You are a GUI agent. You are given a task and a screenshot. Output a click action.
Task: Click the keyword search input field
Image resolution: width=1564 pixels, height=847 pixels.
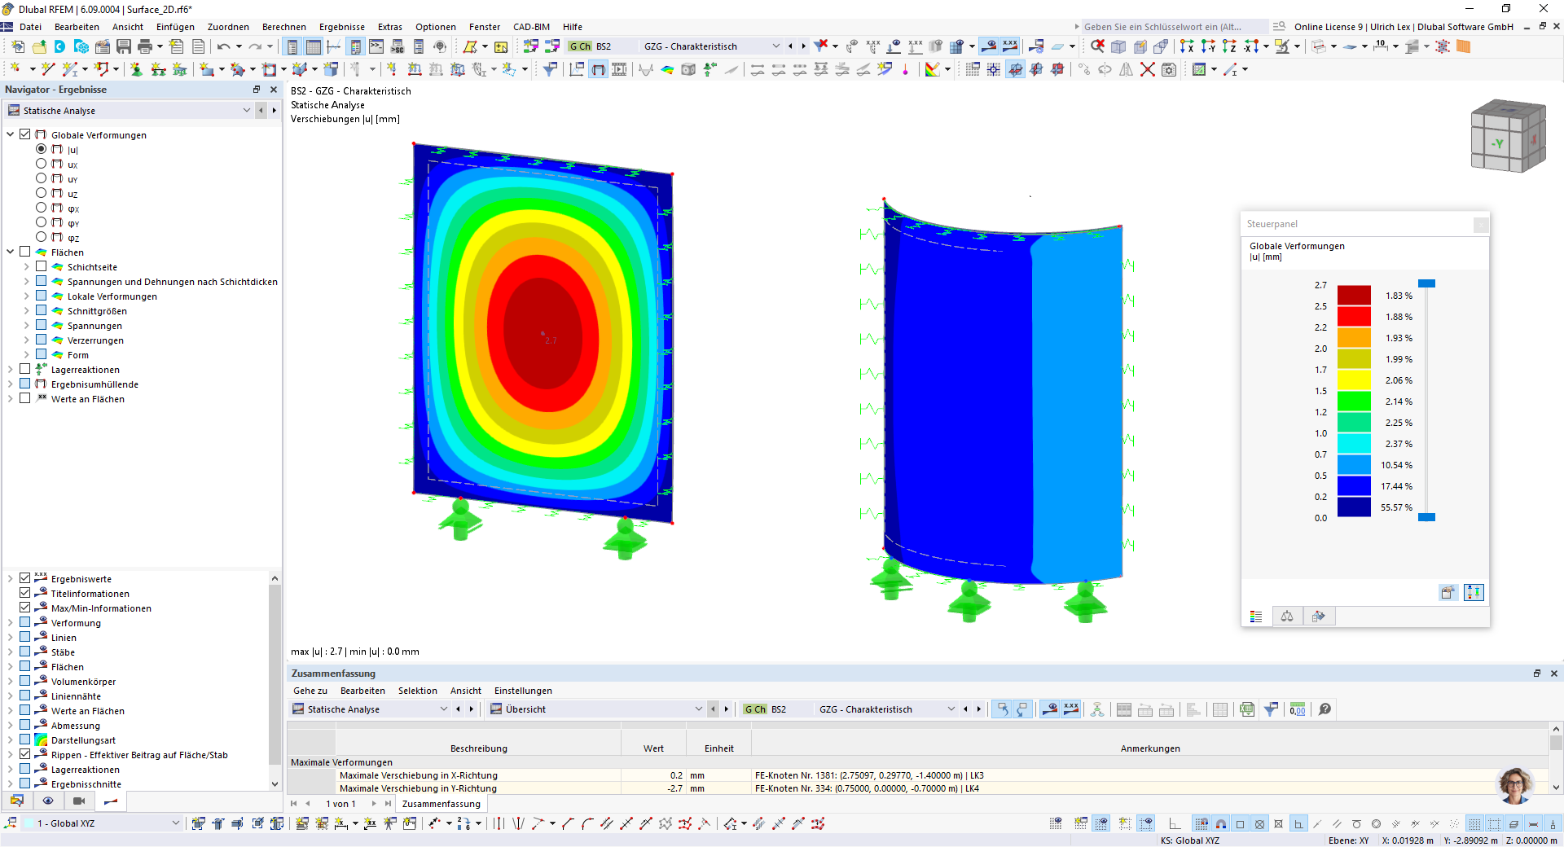pos(1173,27)
